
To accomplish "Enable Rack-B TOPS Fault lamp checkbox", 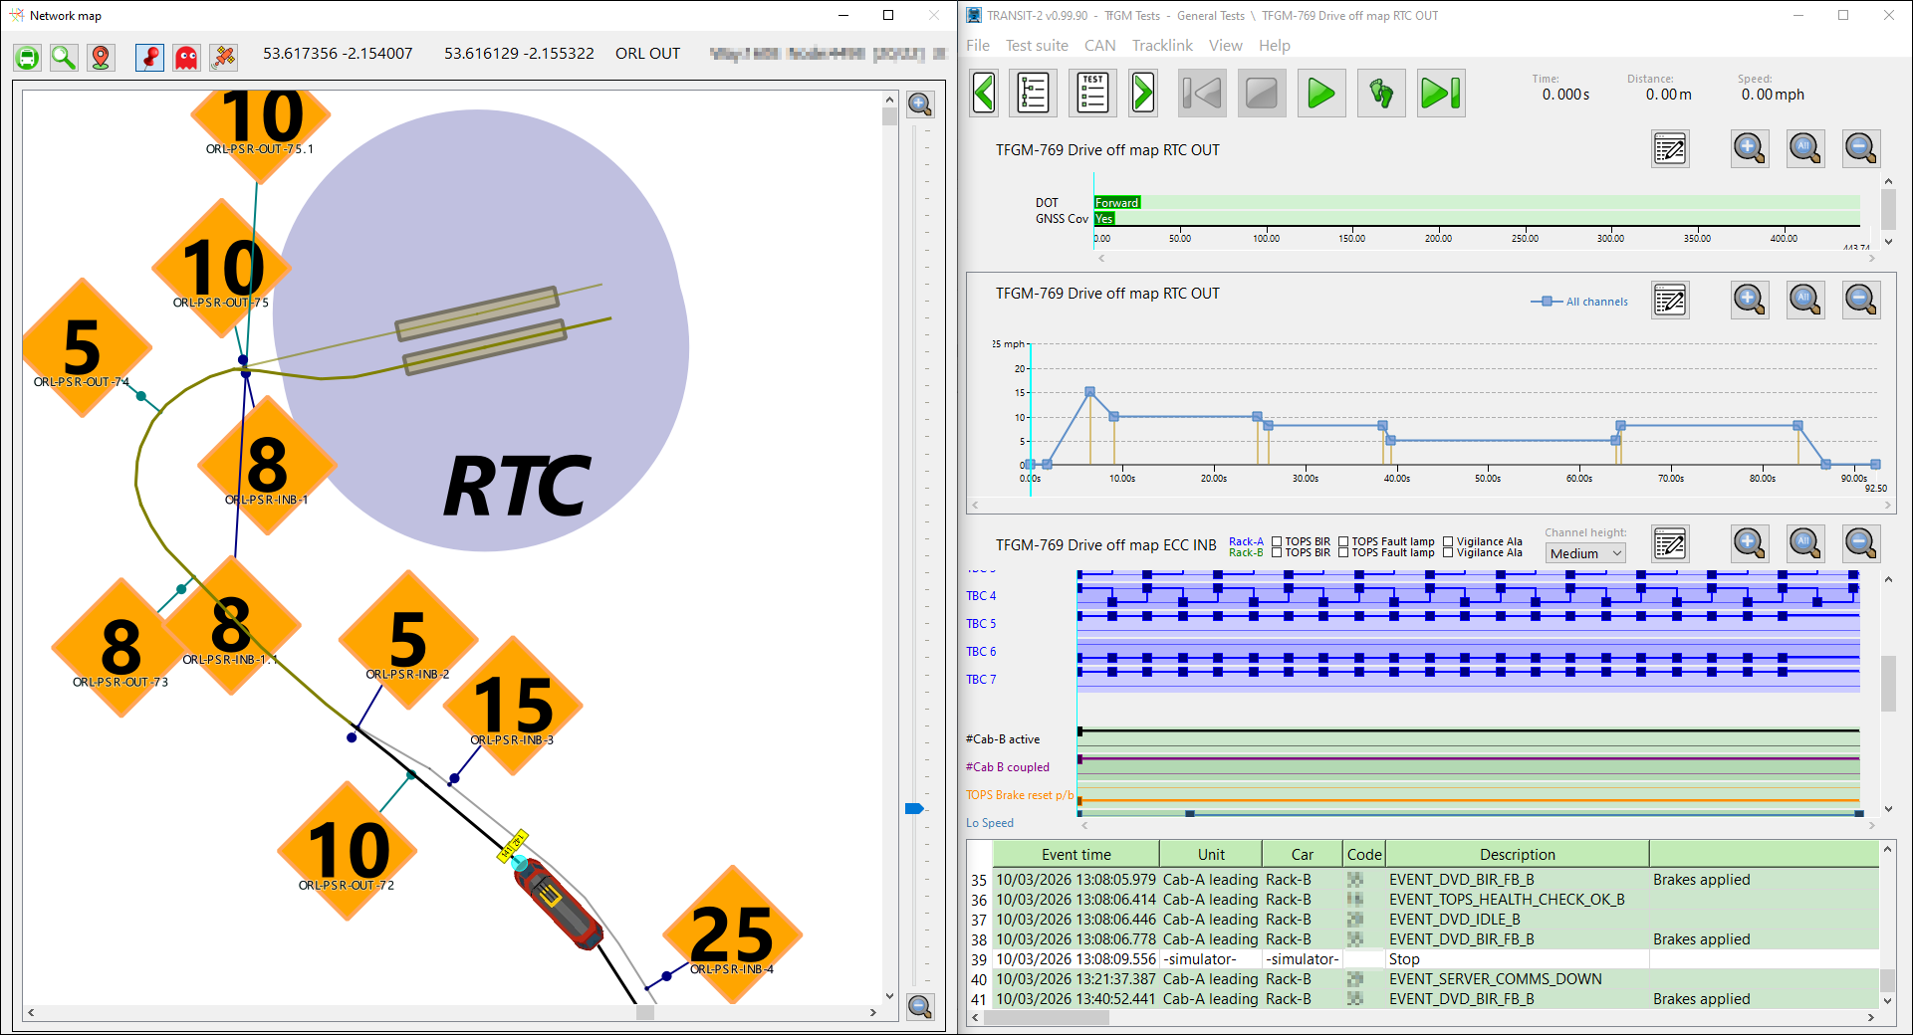I will pyautogui.click(x=1343, y=553).
